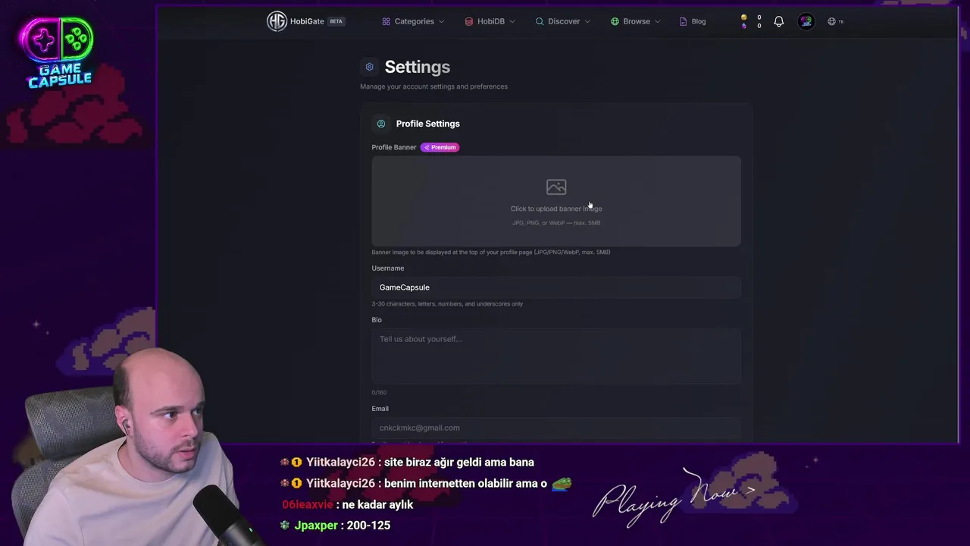Focus the Username field containing GameCapsule
The height and width of the screenshot is (546, 970).
click(556, 287)
